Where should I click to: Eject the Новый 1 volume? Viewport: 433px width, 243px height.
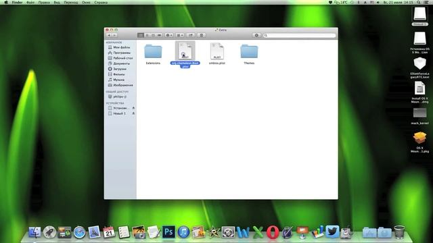pyautogui.click(x=133, y=113)
